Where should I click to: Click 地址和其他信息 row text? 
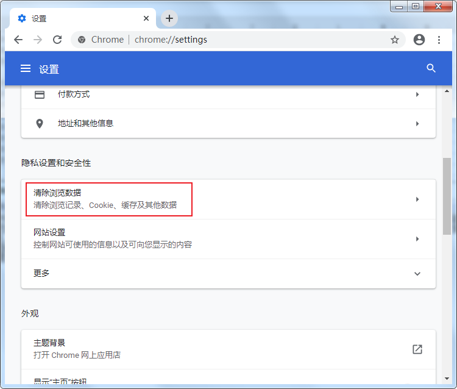click(86, 123)
